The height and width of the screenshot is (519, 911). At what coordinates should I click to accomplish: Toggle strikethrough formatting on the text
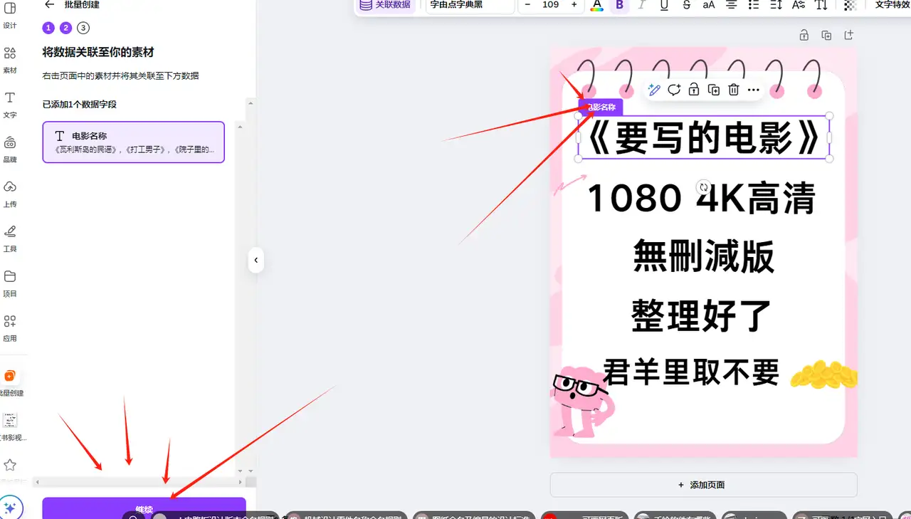[x=686, y=5]
